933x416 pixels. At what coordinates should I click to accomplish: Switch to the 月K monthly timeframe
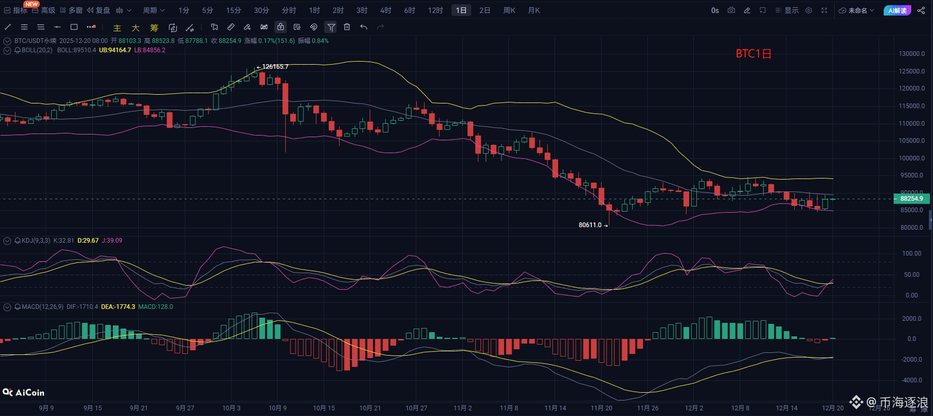click(534, 10)
